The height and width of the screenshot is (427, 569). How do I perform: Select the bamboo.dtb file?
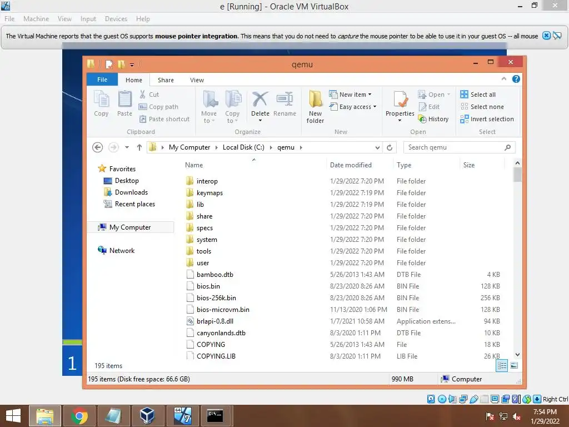click(215, 275)
